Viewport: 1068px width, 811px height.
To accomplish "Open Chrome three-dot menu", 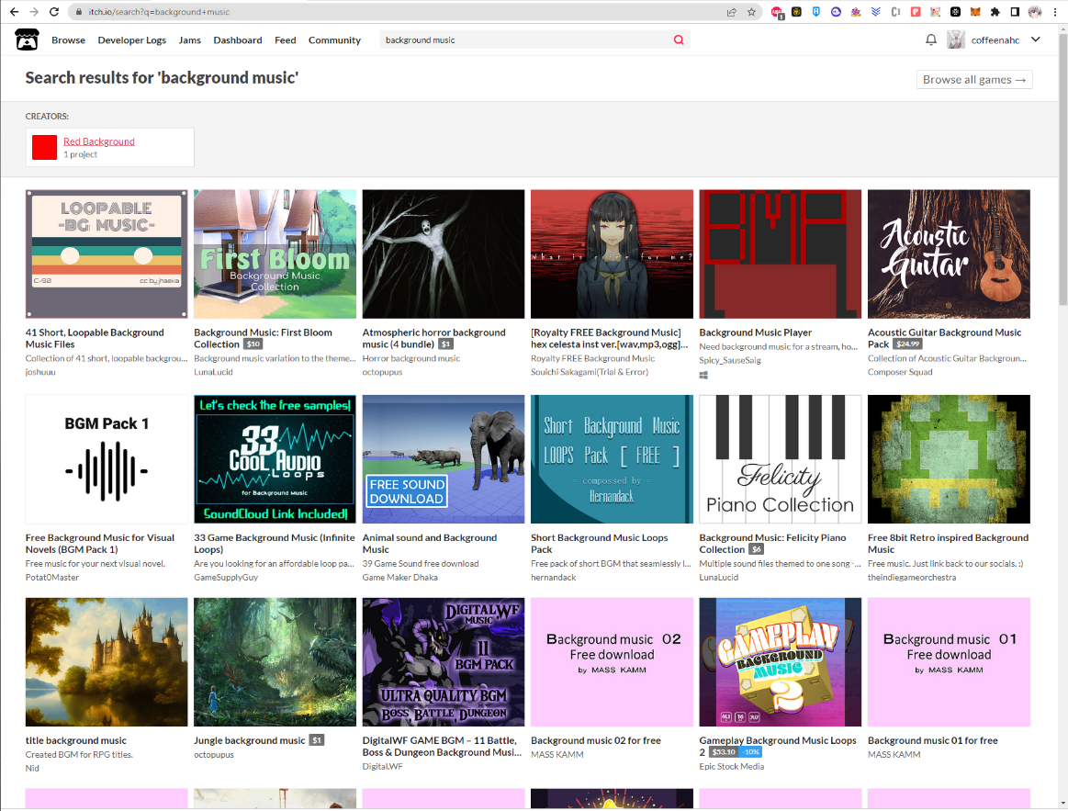I will point(1055,12).
